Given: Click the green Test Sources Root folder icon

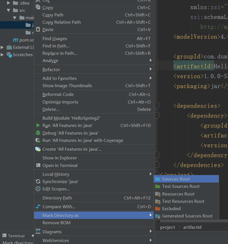Looking at the screenshot, I should 158,186.
